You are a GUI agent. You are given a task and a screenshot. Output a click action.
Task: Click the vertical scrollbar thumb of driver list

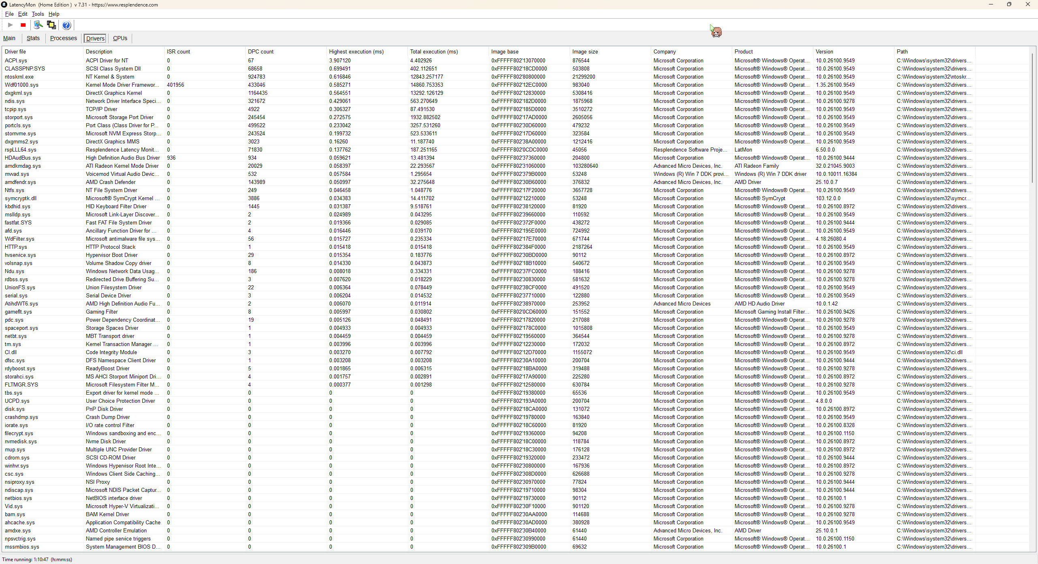[1033, 119]
